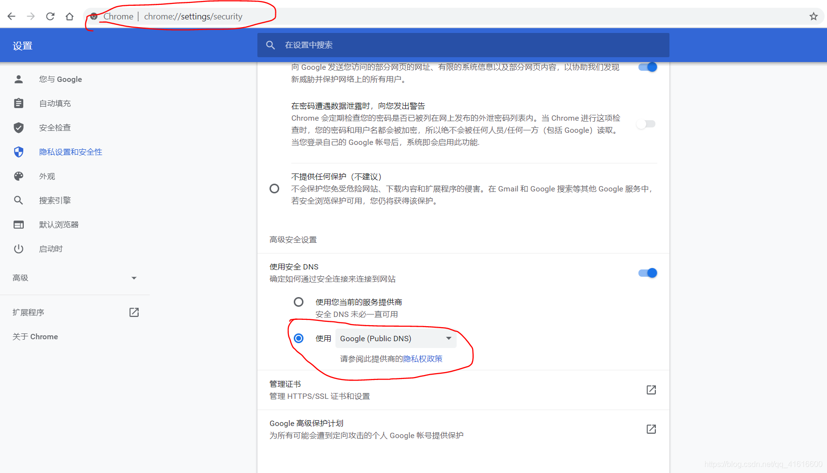Viewport: 827px width, 473px height.
Task: Click the 安全 DNS 未必一直可用 note
Action: click(357, 314)
